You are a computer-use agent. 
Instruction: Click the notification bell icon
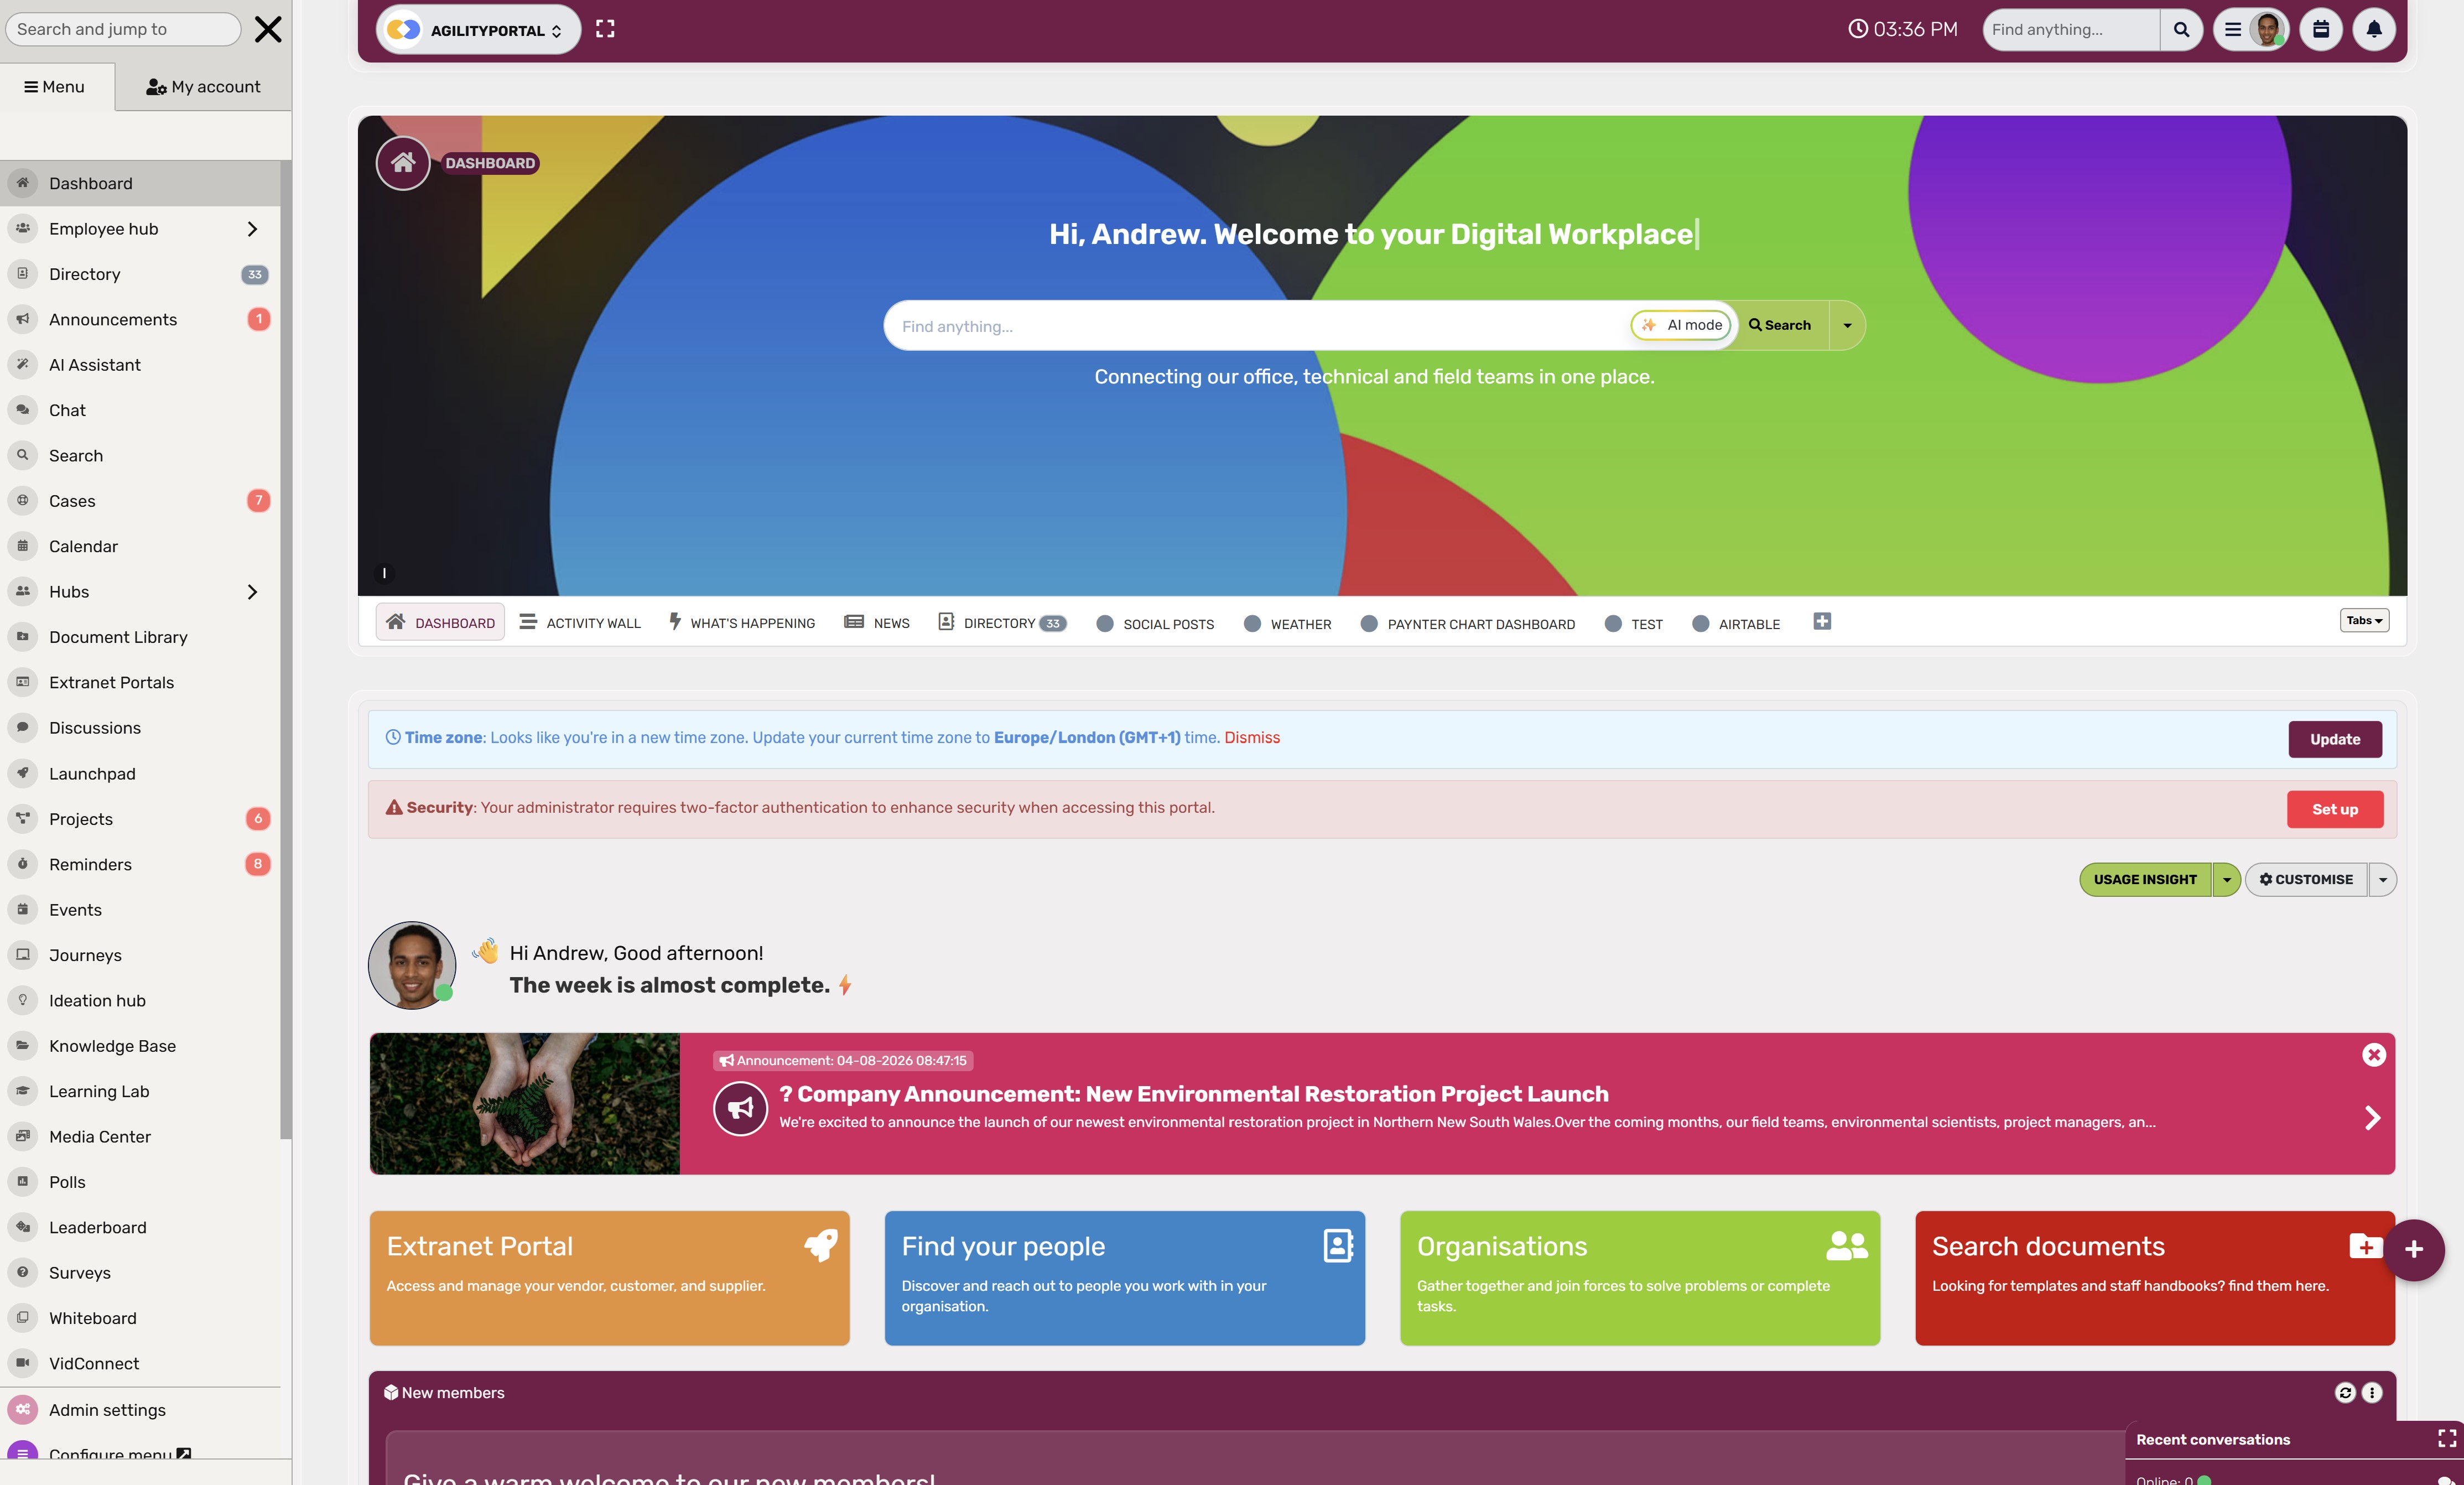[x=2373, y=29]
